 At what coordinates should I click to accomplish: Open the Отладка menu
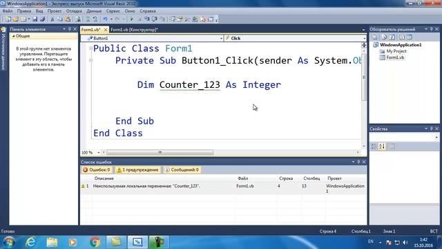(74, 11)
